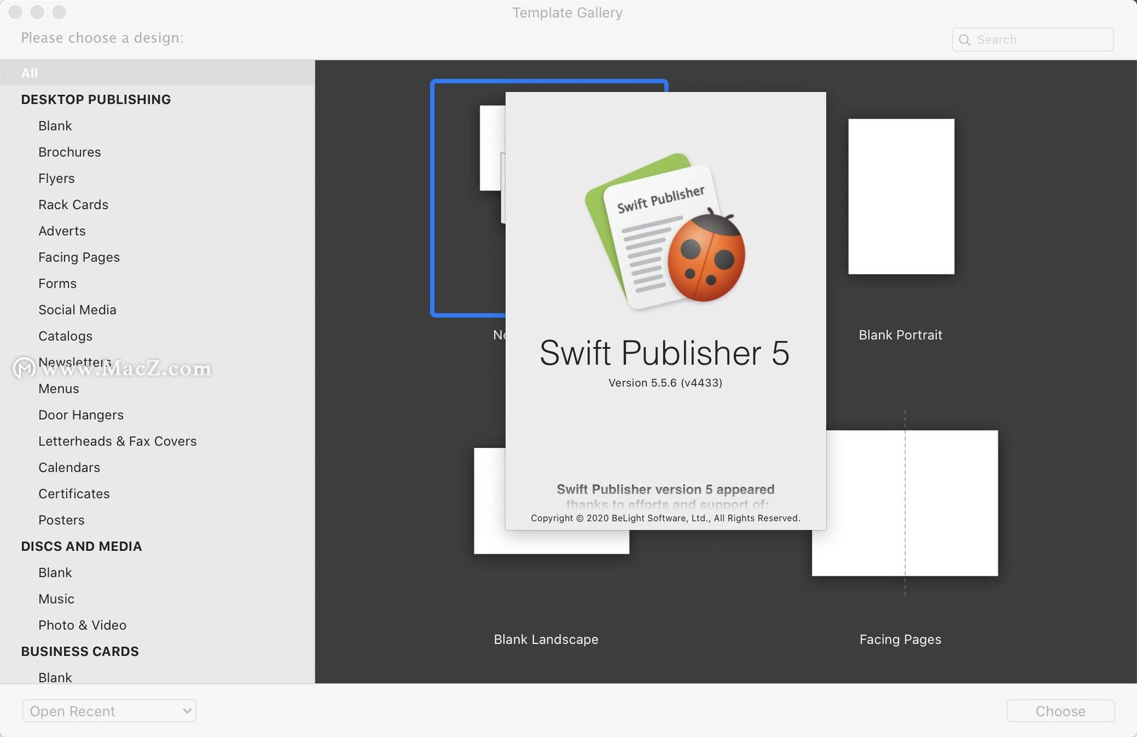Select Certificates in the sidebar
This screenshot has width=1137, height=737.
(x=74, y=494)
